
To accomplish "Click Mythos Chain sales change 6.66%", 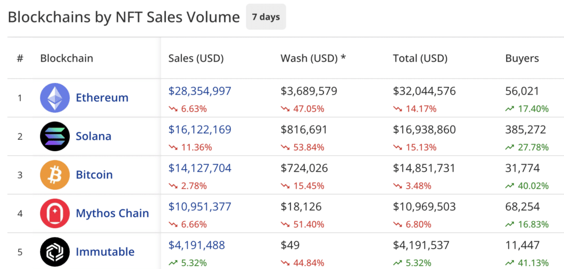I will [188, 224].
